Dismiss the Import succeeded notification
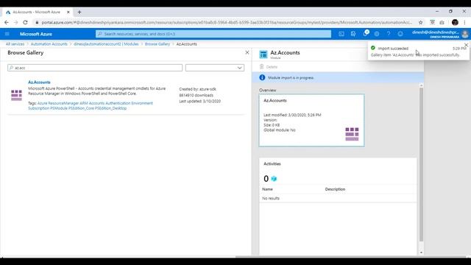This screenshot has height=265, width=471. click(466, 45)
